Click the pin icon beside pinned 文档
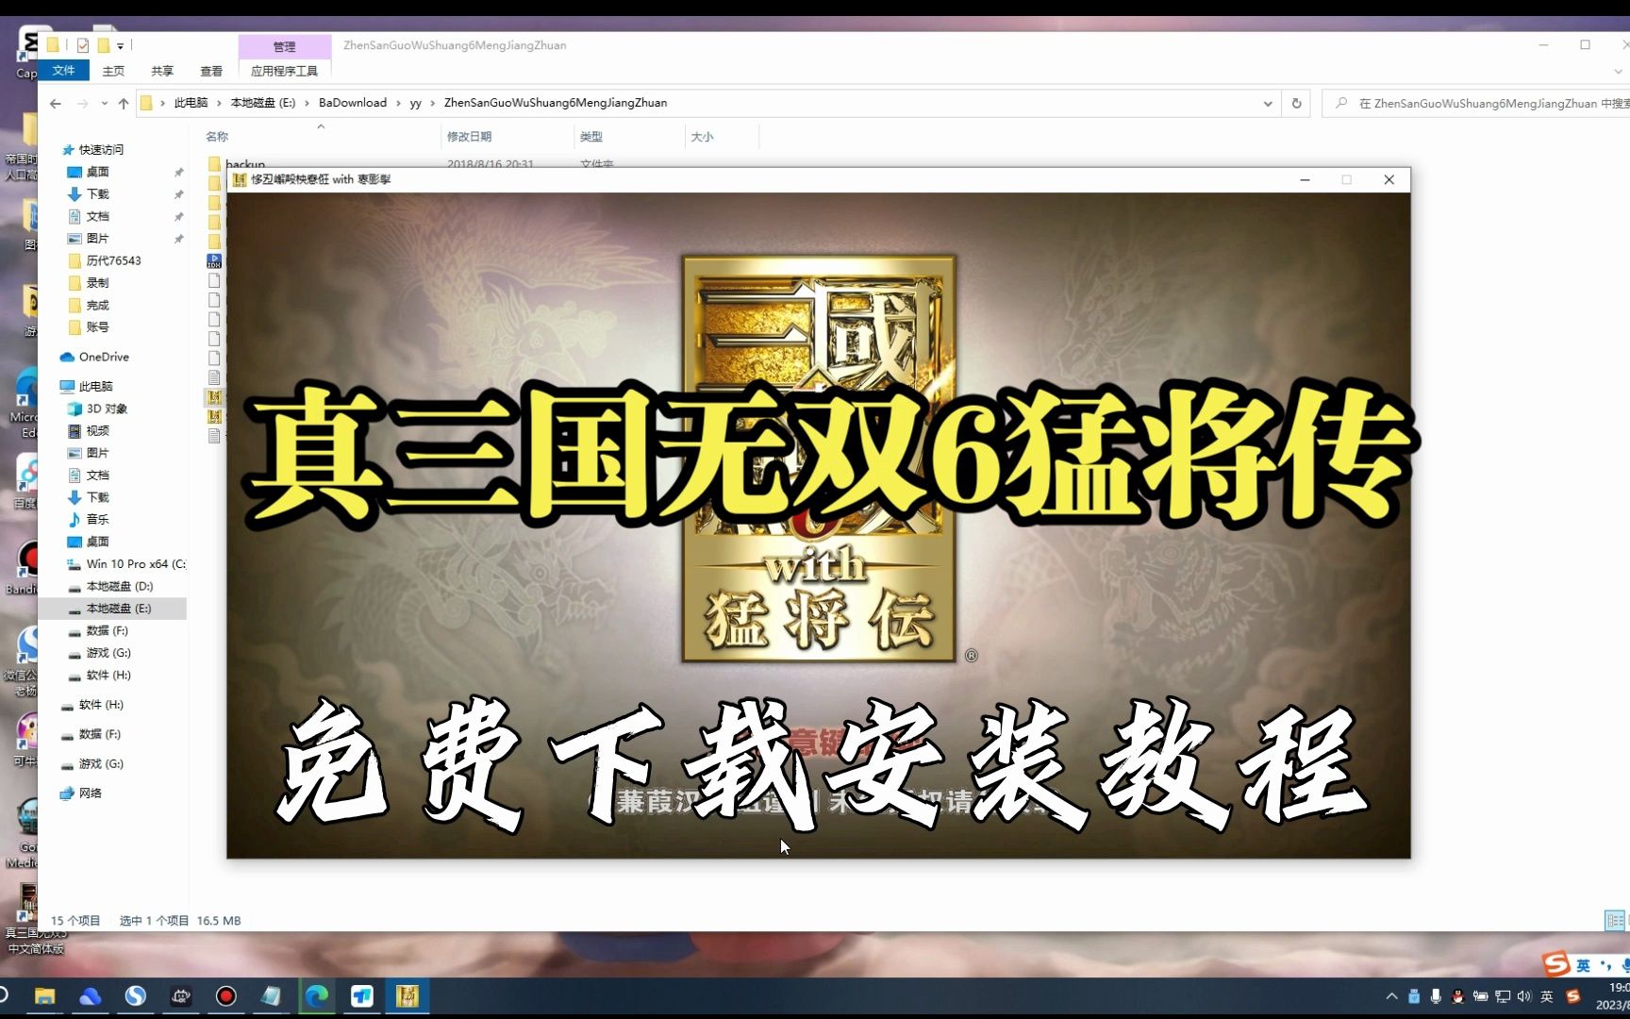1630x1019 pixels. tap(178, 217)
